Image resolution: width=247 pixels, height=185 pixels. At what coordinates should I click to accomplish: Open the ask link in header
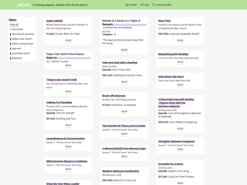(x=146, y=5)
